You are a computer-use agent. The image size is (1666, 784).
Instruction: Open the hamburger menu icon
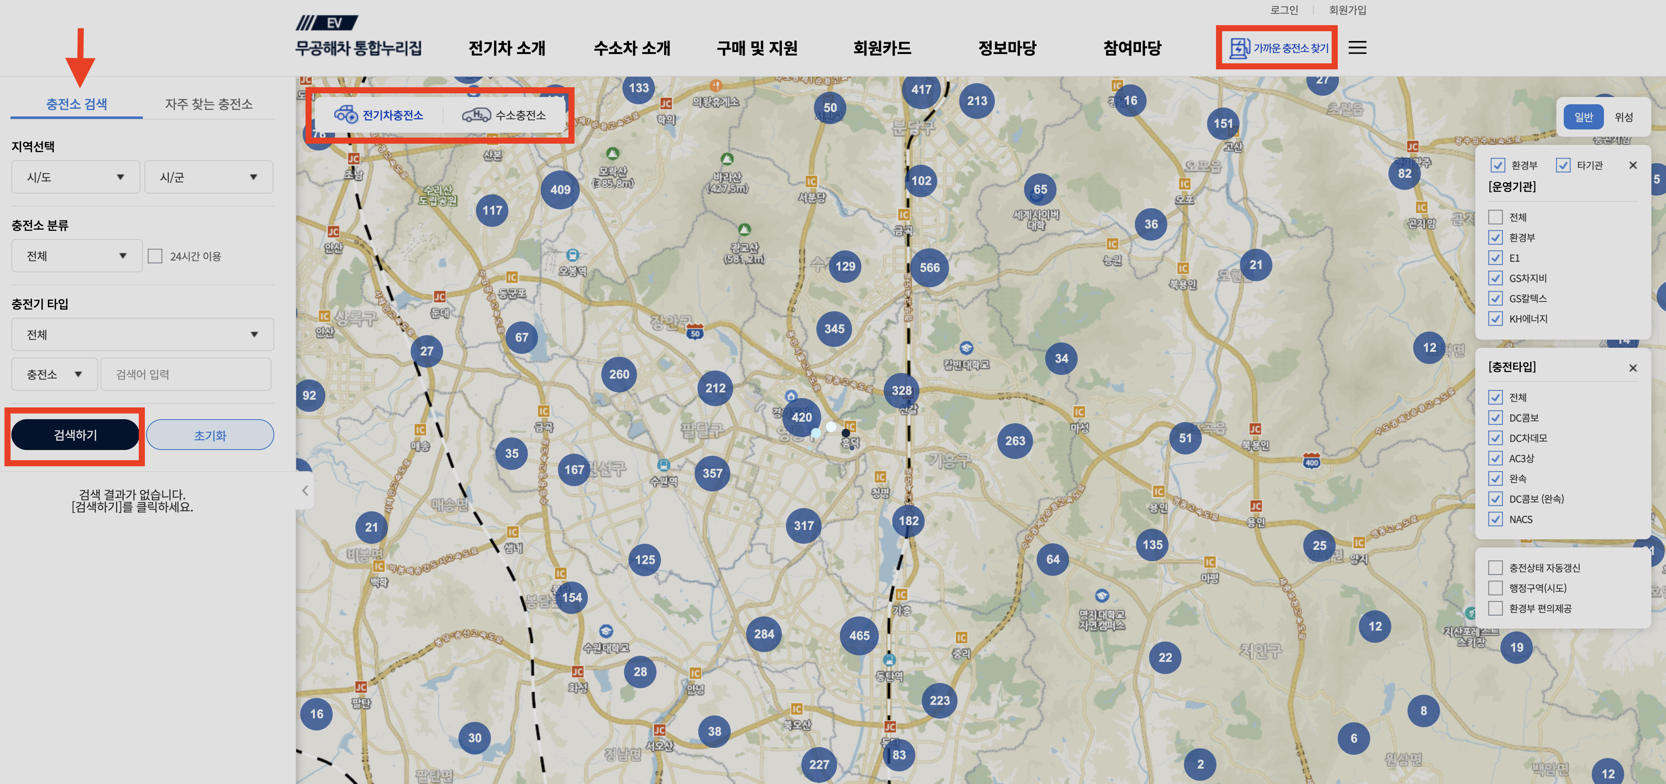[x=1357, y=47]
